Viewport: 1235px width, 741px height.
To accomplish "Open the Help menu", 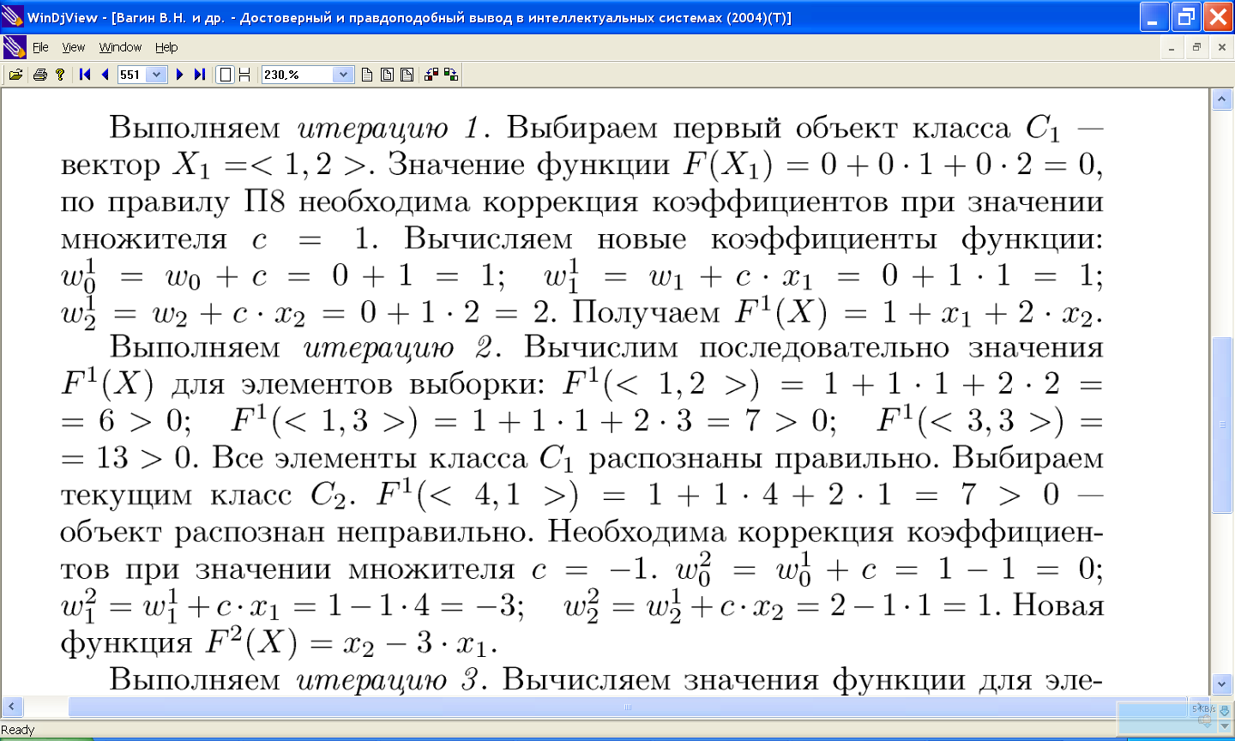I will point(166,47).
